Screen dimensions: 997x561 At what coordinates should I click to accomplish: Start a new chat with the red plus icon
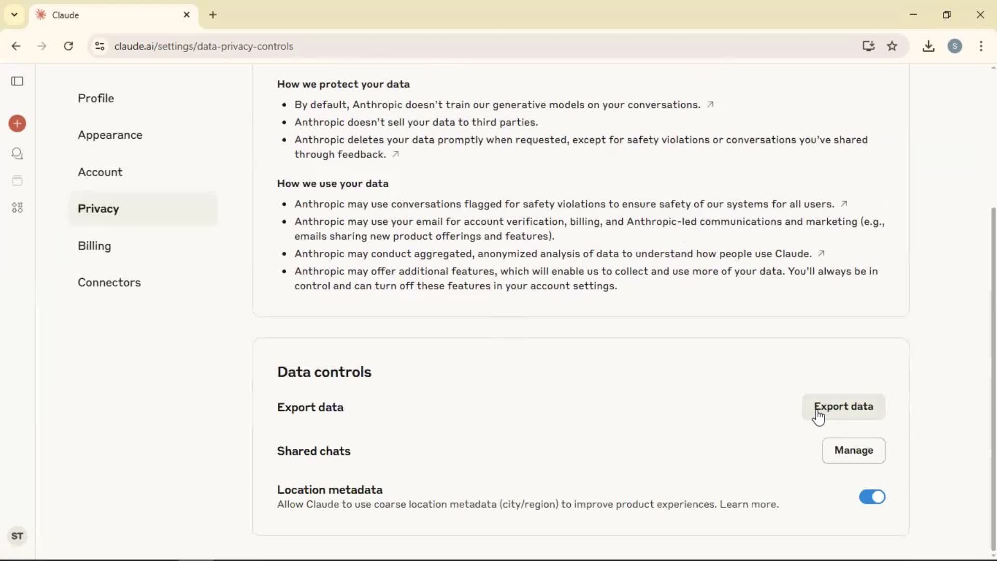[17, 124]
